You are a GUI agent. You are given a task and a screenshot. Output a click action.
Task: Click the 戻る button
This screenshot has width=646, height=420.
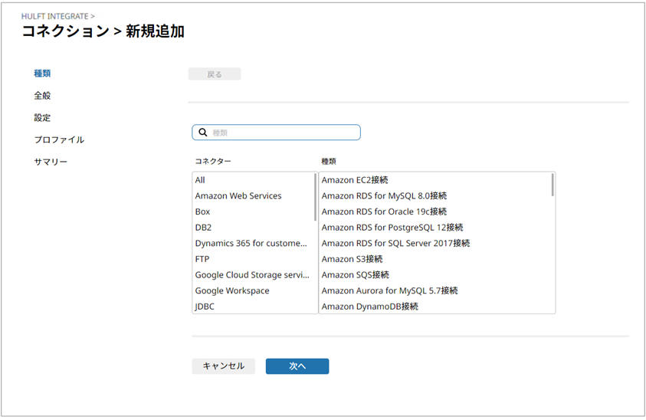click(215, 74)
